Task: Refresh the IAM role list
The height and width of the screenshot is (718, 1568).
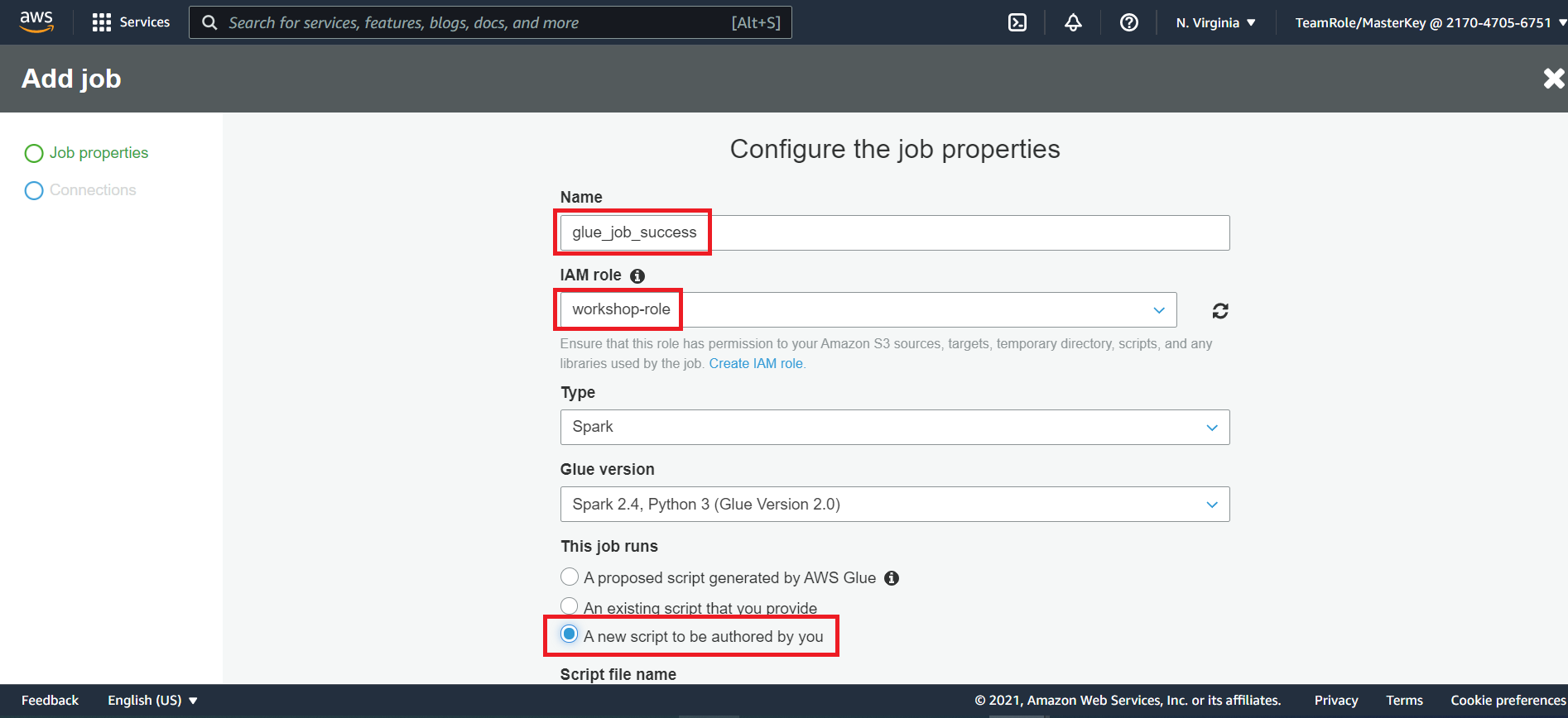Action: pyautogui.click(x=1220, y=310)
